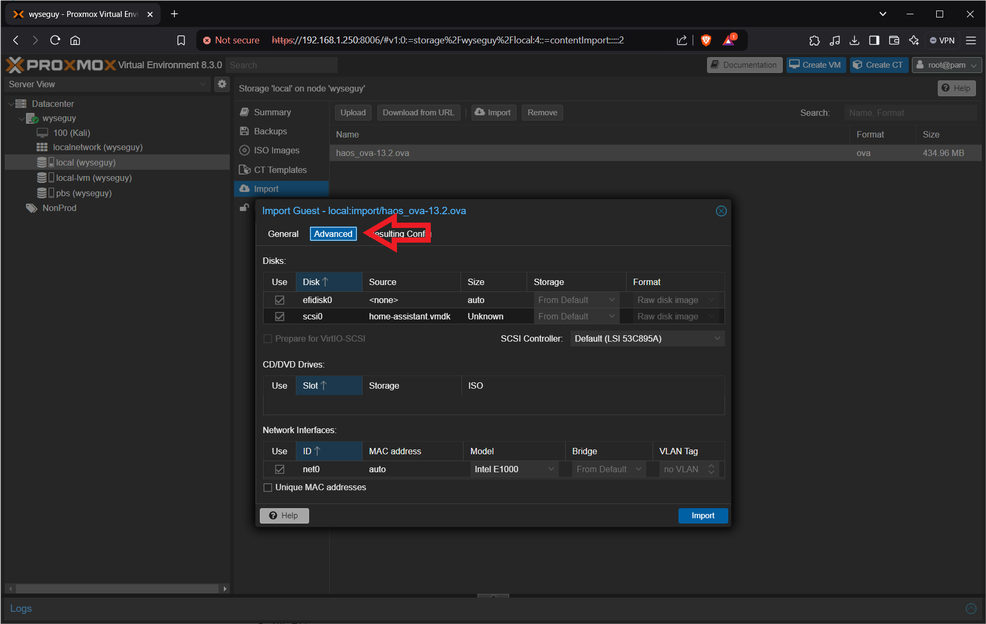Open Server View settings gear
986x624 pixels.
pos(222,84)
